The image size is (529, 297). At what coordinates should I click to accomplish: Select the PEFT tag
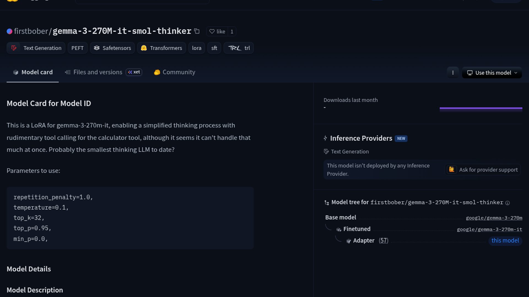[77, 48]
